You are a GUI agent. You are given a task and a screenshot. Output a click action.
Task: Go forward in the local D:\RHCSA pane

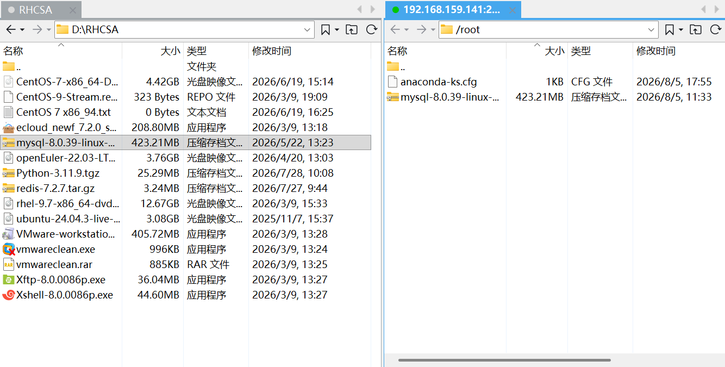pyautogui.click(x=37, y=30)
